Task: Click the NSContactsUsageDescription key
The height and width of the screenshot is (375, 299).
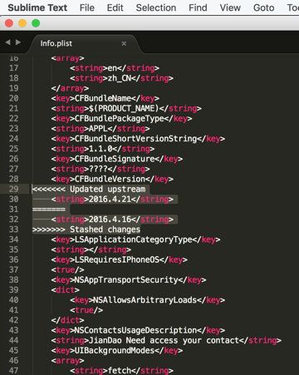Action: 136,330
